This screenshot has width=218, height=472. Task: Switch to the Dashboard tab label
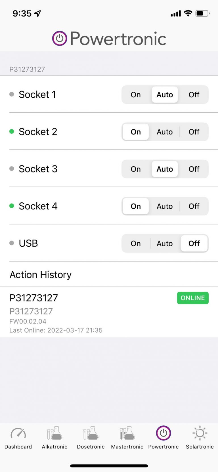pos(18,447)
